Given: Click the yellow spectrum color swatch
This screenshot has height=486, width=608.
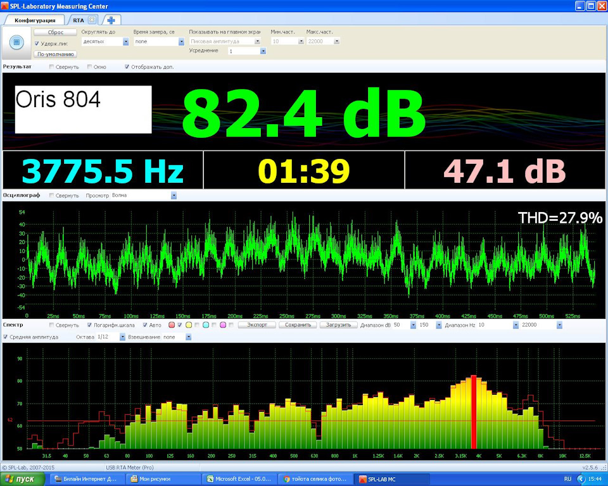Looking at the screenshot, I should (x=189, y=325).
